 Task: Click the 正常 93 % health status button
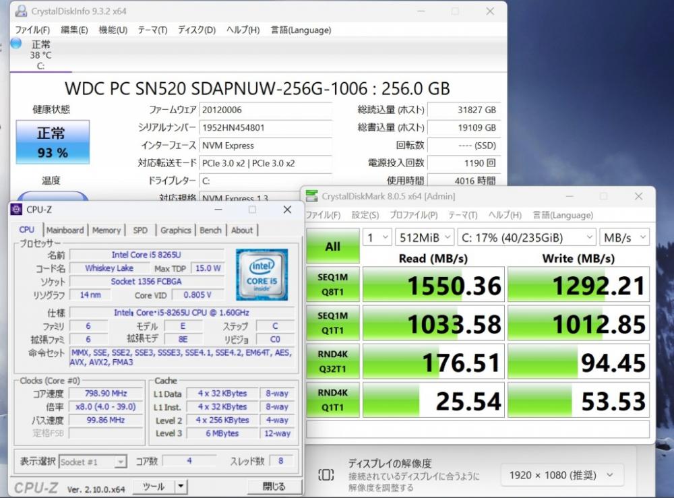(53, 142)
